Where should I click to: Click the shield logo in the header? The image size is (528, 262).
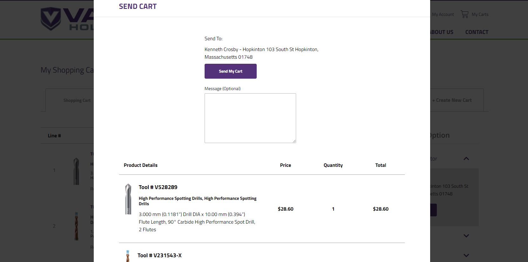[51, 19]
